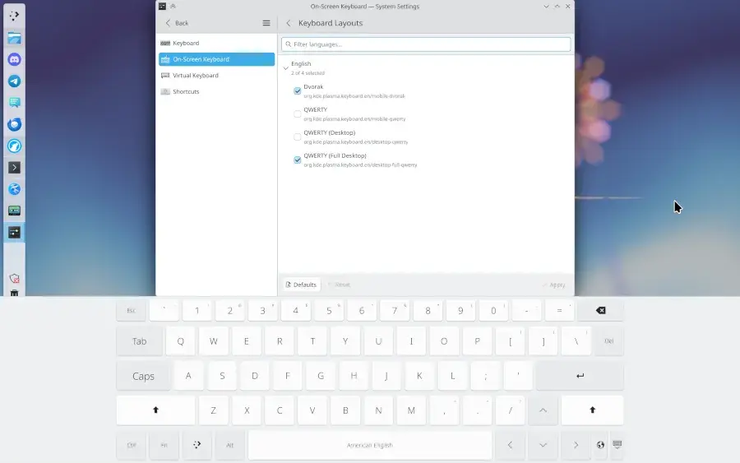Launch Discord from the dock
This screenshot has width=740, height=463.
[x=14, y=59]
